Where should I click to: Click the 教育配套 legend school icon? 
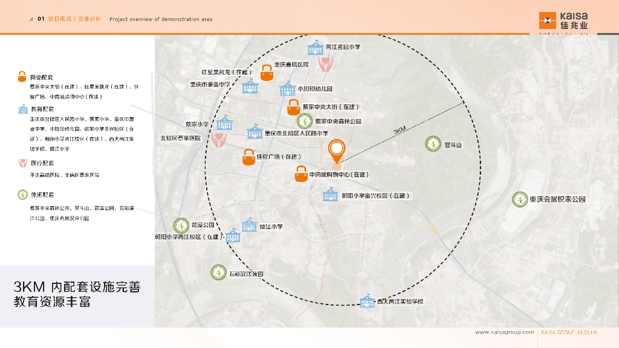click(x=23, y=109)
